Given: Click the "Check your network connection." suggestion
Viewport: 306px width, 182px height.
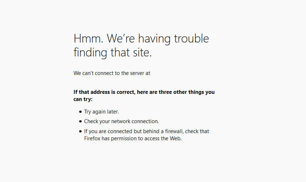Looking at the screenshot, I should pyautogui.click(x=121, y=121).
